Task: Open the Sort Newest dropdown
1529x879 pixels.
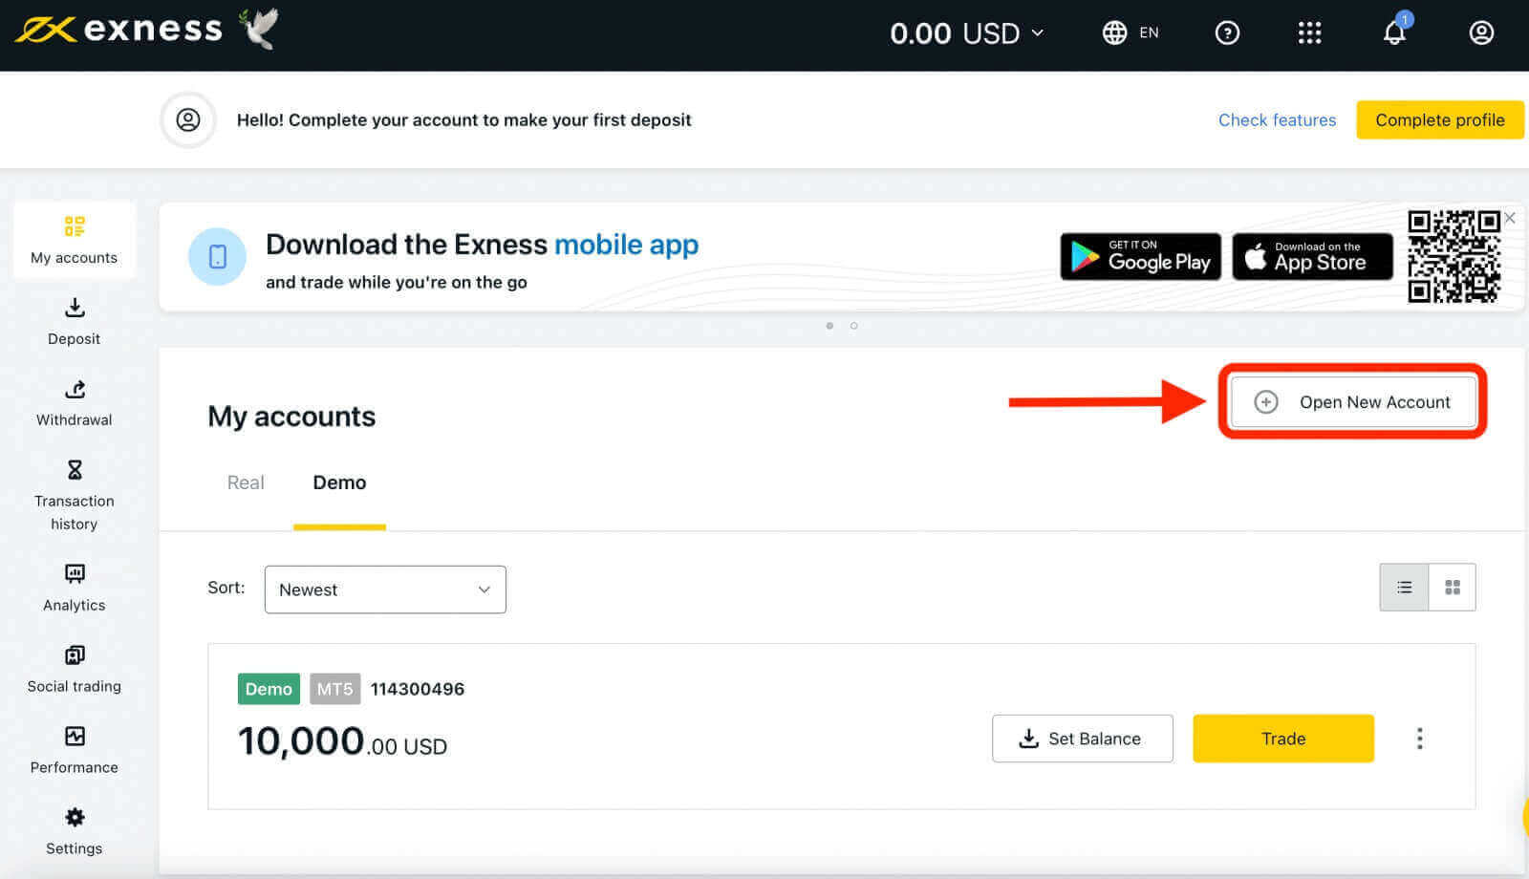Action: [x=385, y=590]
